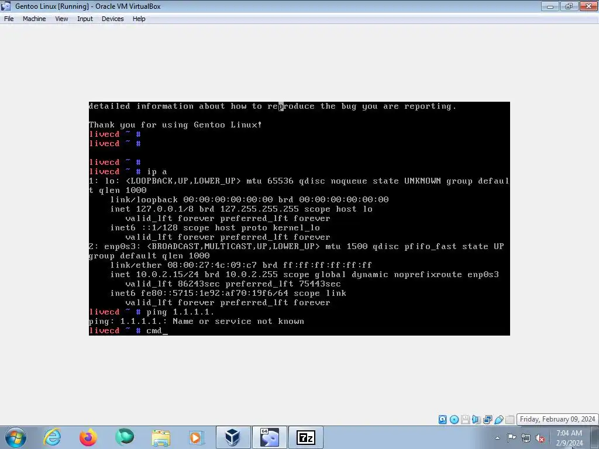Image resolution: width=599 pixels, height=449 pixels.
Task: Click 'detailed information about how to reproduce' line
Action: (273, 106)
